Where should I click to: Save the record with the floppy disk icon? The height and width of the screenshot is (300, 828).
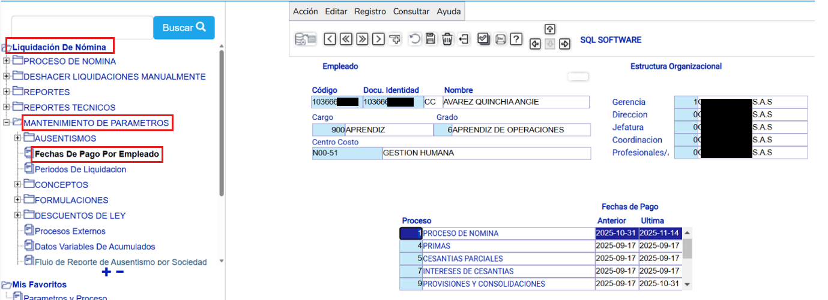pyautogui.click(x=431, y=40)
